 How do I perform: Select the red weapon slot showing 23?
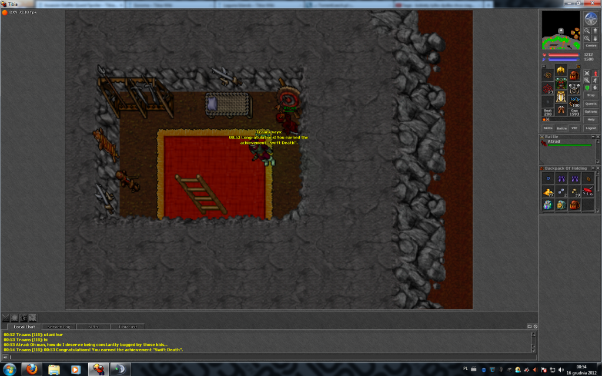548,89
